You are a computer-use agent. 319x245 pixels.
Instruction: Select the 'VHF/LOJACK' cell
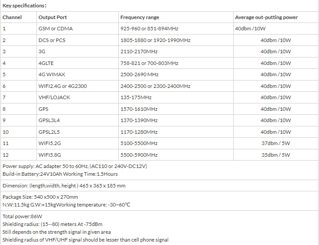coord(54,97)
